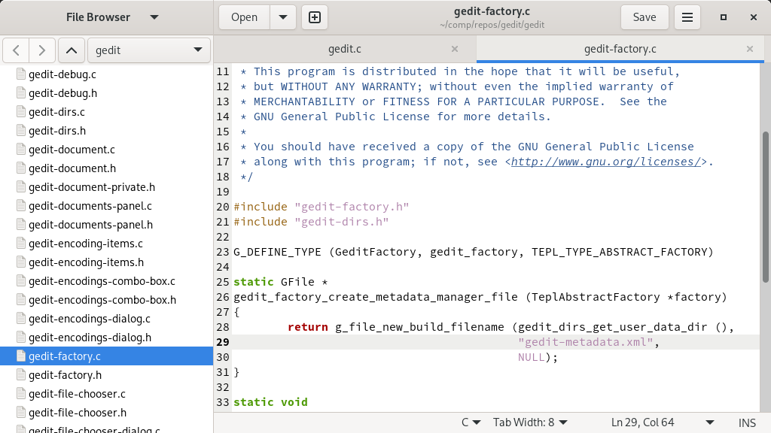This screenshot has height=433, width=771.
Task: Toggle INS insert mode in status bar
Action: coord(747,422)
